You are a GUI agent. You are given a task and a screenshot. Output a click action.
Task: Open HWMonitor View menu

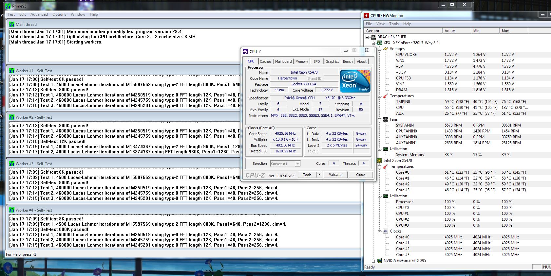coord(380,24)
